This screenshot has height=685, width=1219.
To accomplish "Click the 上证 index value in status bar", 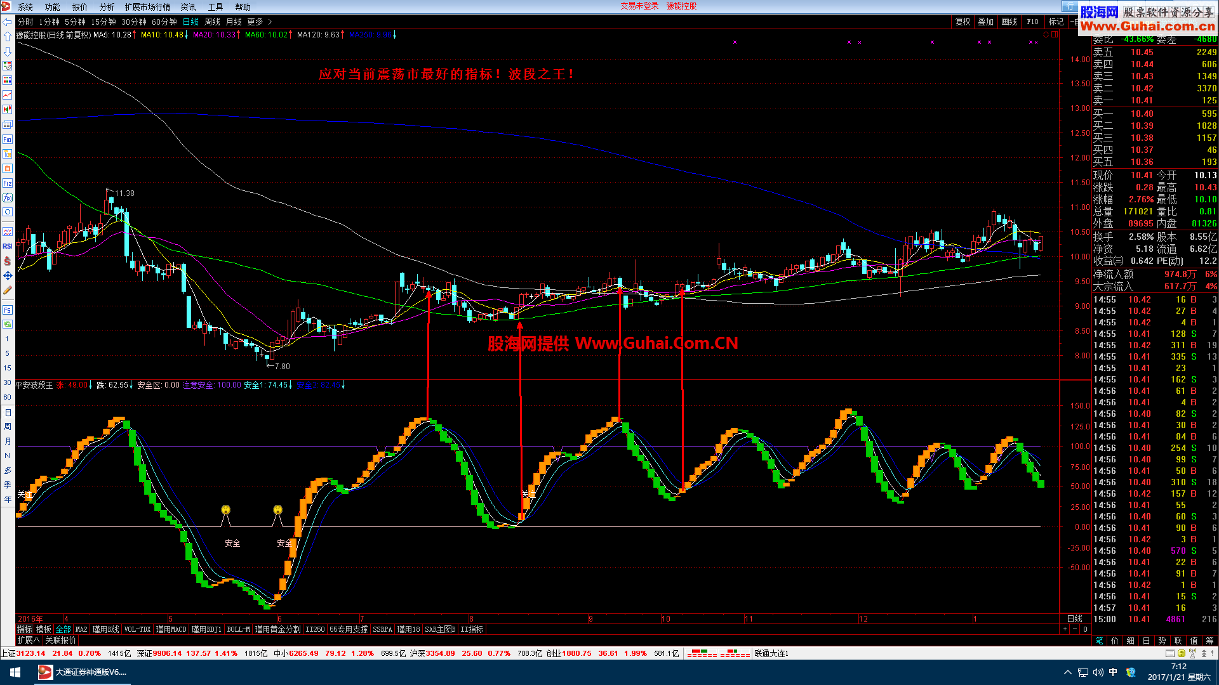I will click(x=31, y=653).
